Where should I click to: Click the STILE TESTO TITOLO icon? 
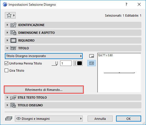[13, 97]
